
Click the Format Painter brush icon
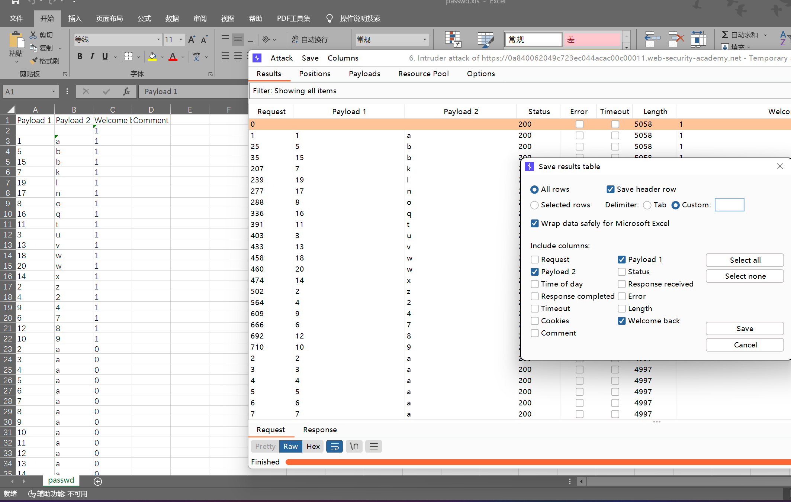pyautogui.click(x=34, y=61)
